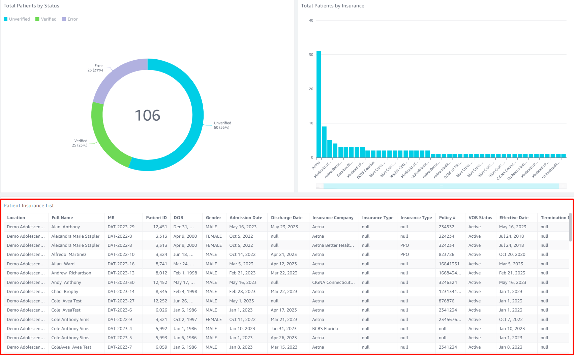Toggle the Error legend entry

coord(70,19)
